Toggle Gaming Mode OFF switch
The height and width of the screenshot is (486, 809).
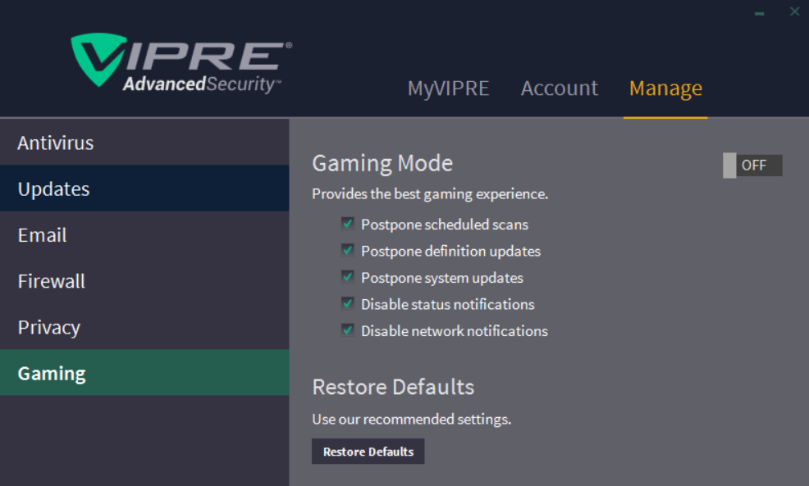pyautogui.click(x=752, y=166)
